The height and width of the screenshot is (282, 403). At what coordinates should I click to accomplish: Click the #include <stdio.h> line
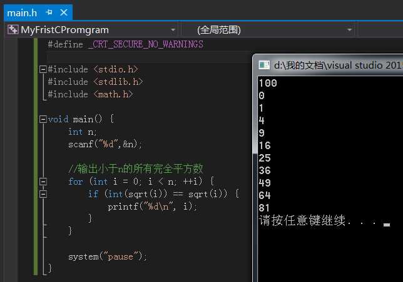[93, 69]
